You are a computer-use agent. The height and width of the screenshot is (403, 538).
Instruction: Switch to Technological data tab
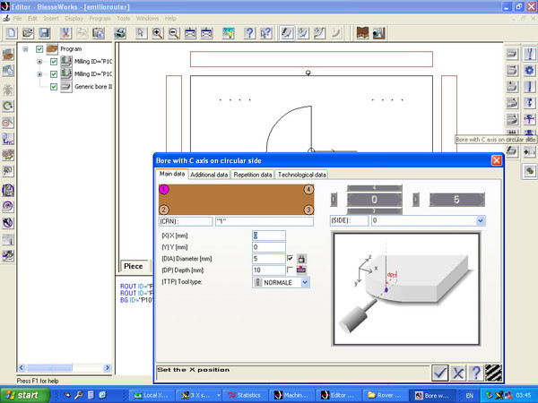click(x=302, y=175)
